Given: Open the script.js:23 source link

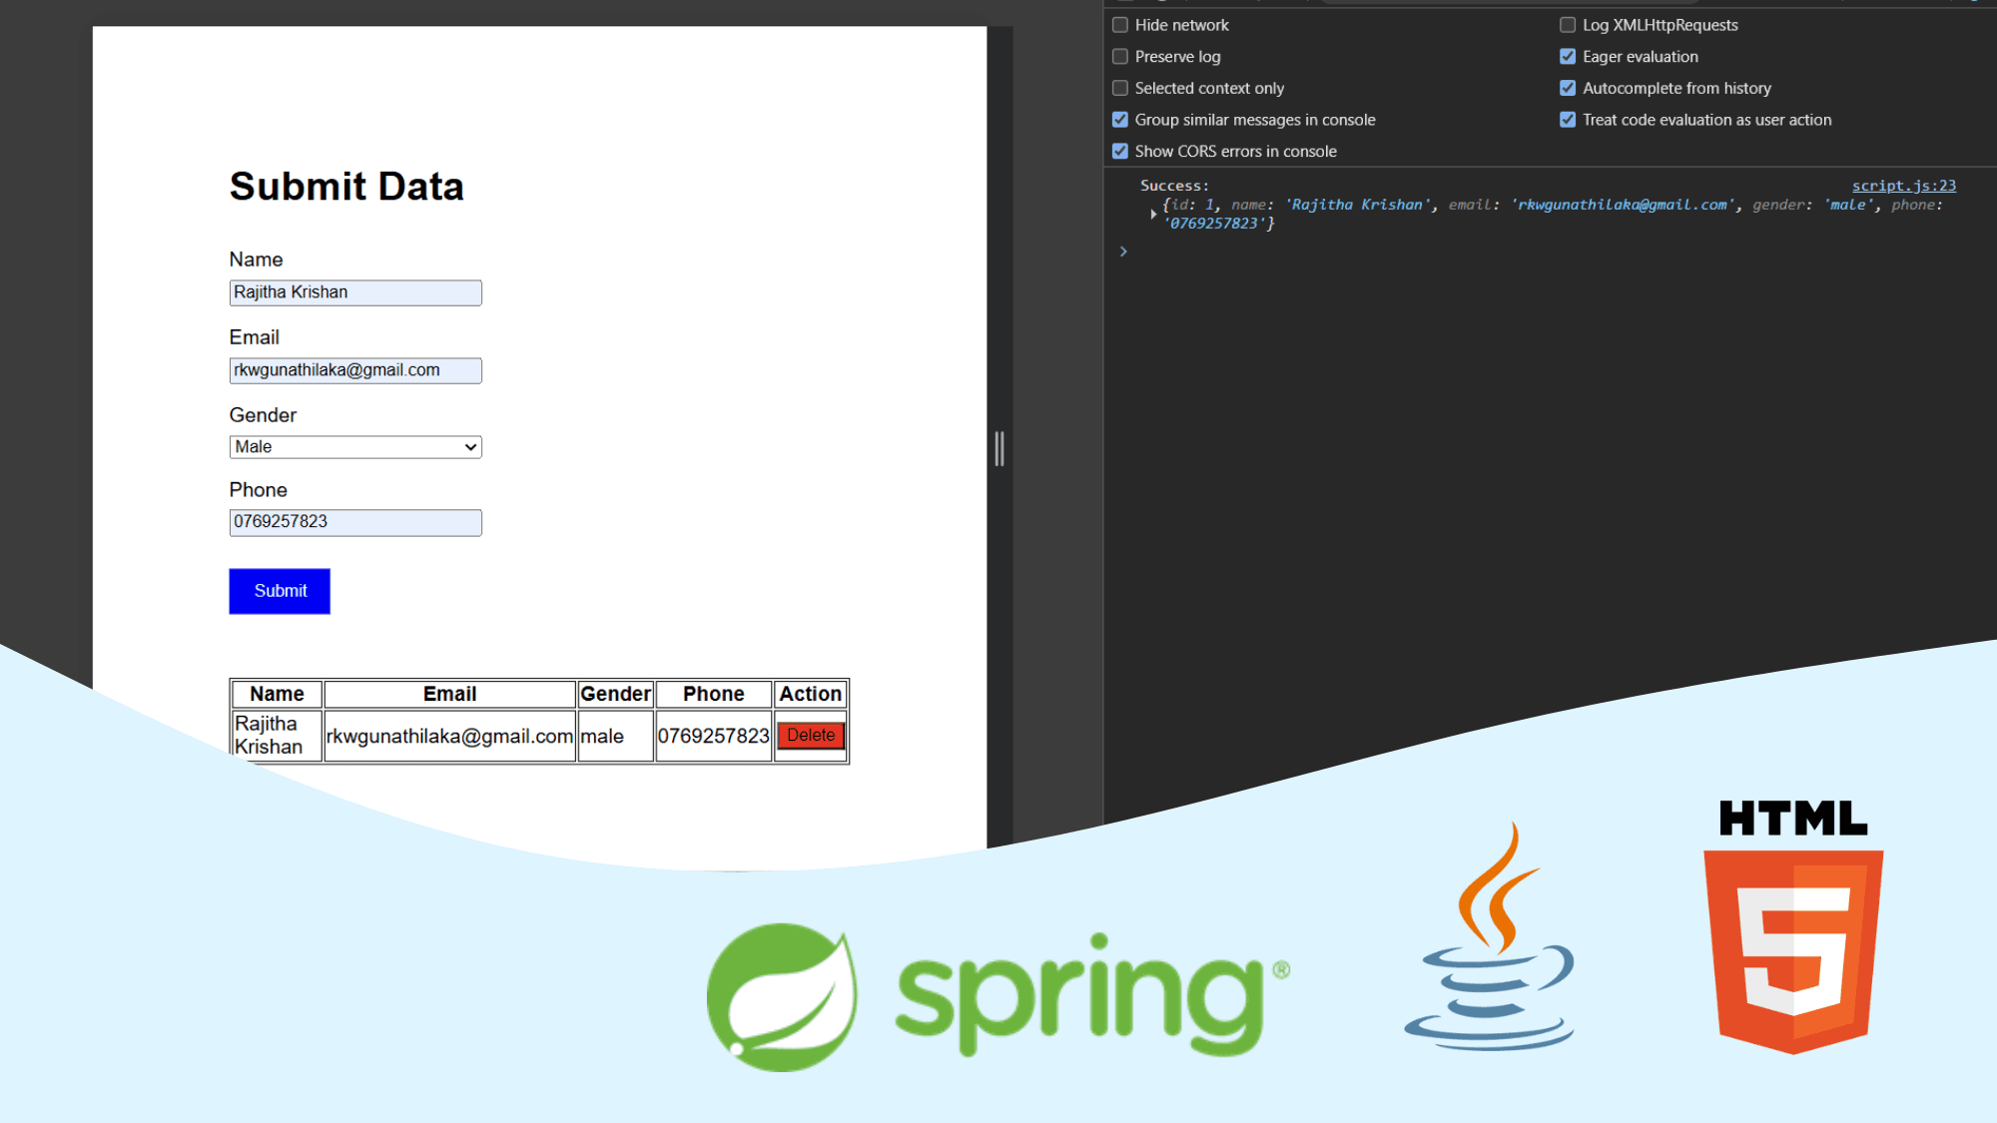Looking at the screenshot, I should (x=1904, y=186).
